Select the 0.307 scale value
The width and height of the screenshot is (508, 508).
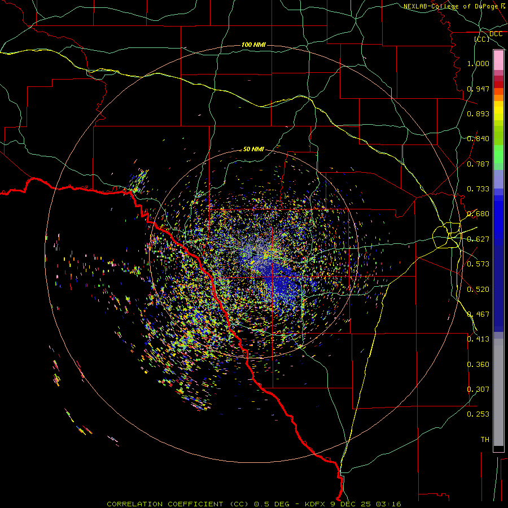pyautogui.click(x=478, y=389)
